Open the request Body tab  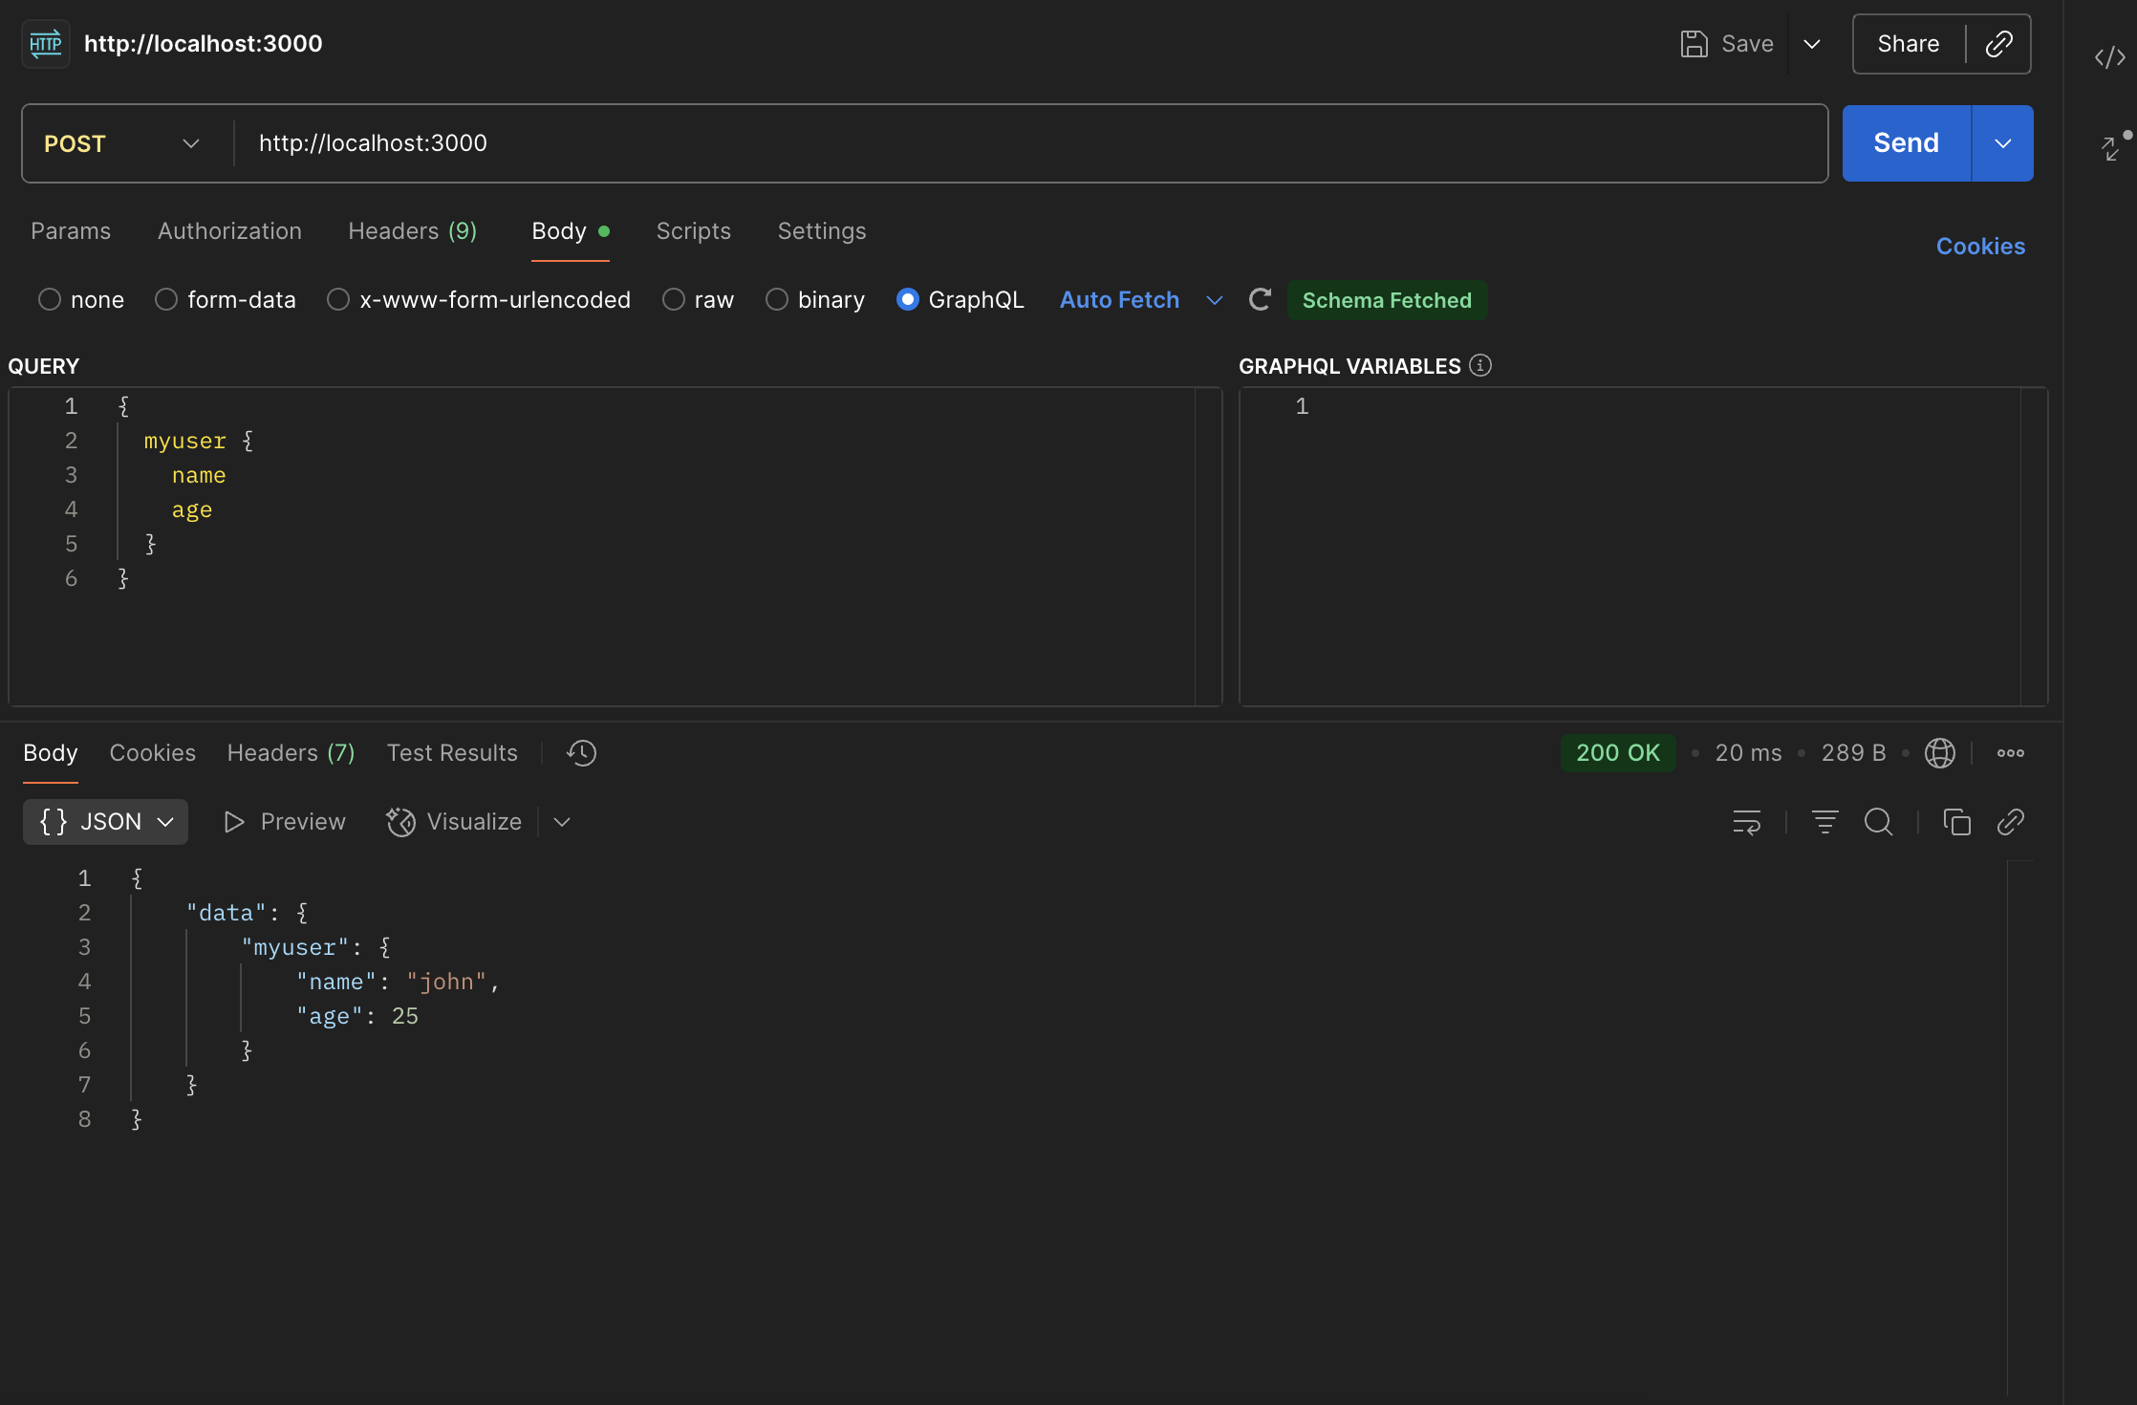tap(570, 231)
